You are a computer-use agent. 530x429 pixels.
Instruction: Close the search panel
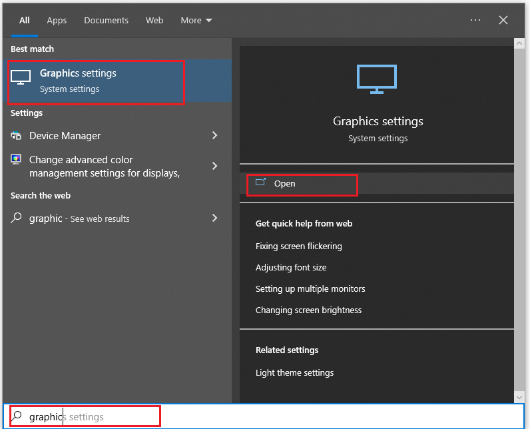[x=503, y=20]
